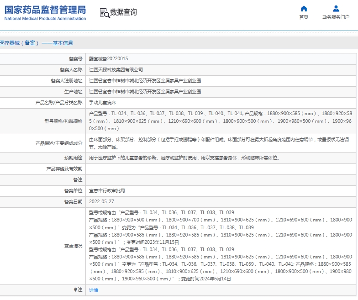Click National Medical Products Administration text
Viewport: 358px width, 300px height.
[45, 18]
